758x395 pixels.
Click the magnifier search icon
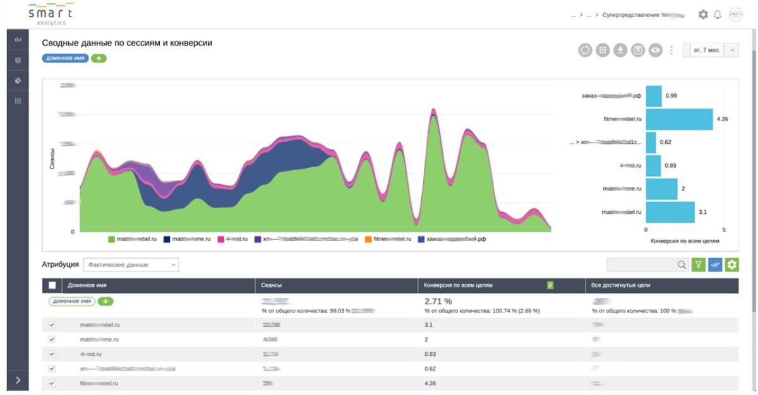(682, 265)
